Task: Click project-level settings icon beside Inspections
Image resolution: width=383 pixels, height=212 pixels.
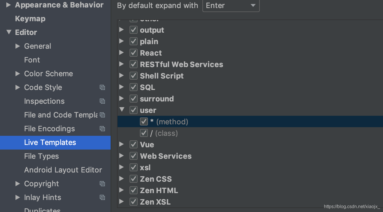Action: pyautogui.click(x=102, y=101)
